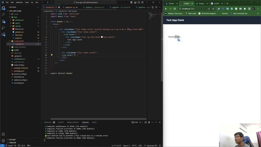Viewport: 261px width, 147px height.
Task: Click the text-white color swatch
Action: [x=102, y=37]
